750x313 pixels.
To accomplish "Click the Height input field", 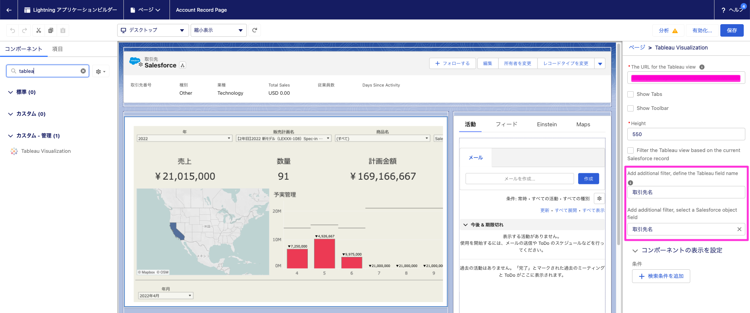I will (686, 134).
